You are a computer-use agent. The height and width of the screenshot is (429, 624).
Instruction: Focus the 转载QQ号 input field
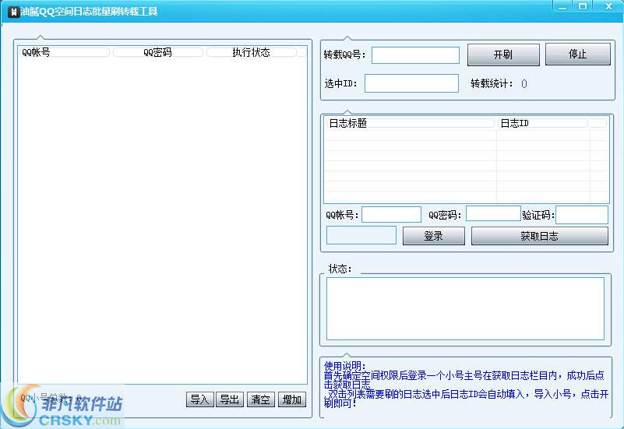pos(415,55)
